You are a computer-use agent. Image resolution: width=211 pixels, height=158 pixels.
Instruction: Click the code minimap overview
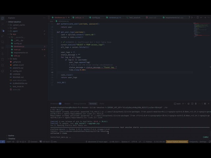[x=201, y=30]
